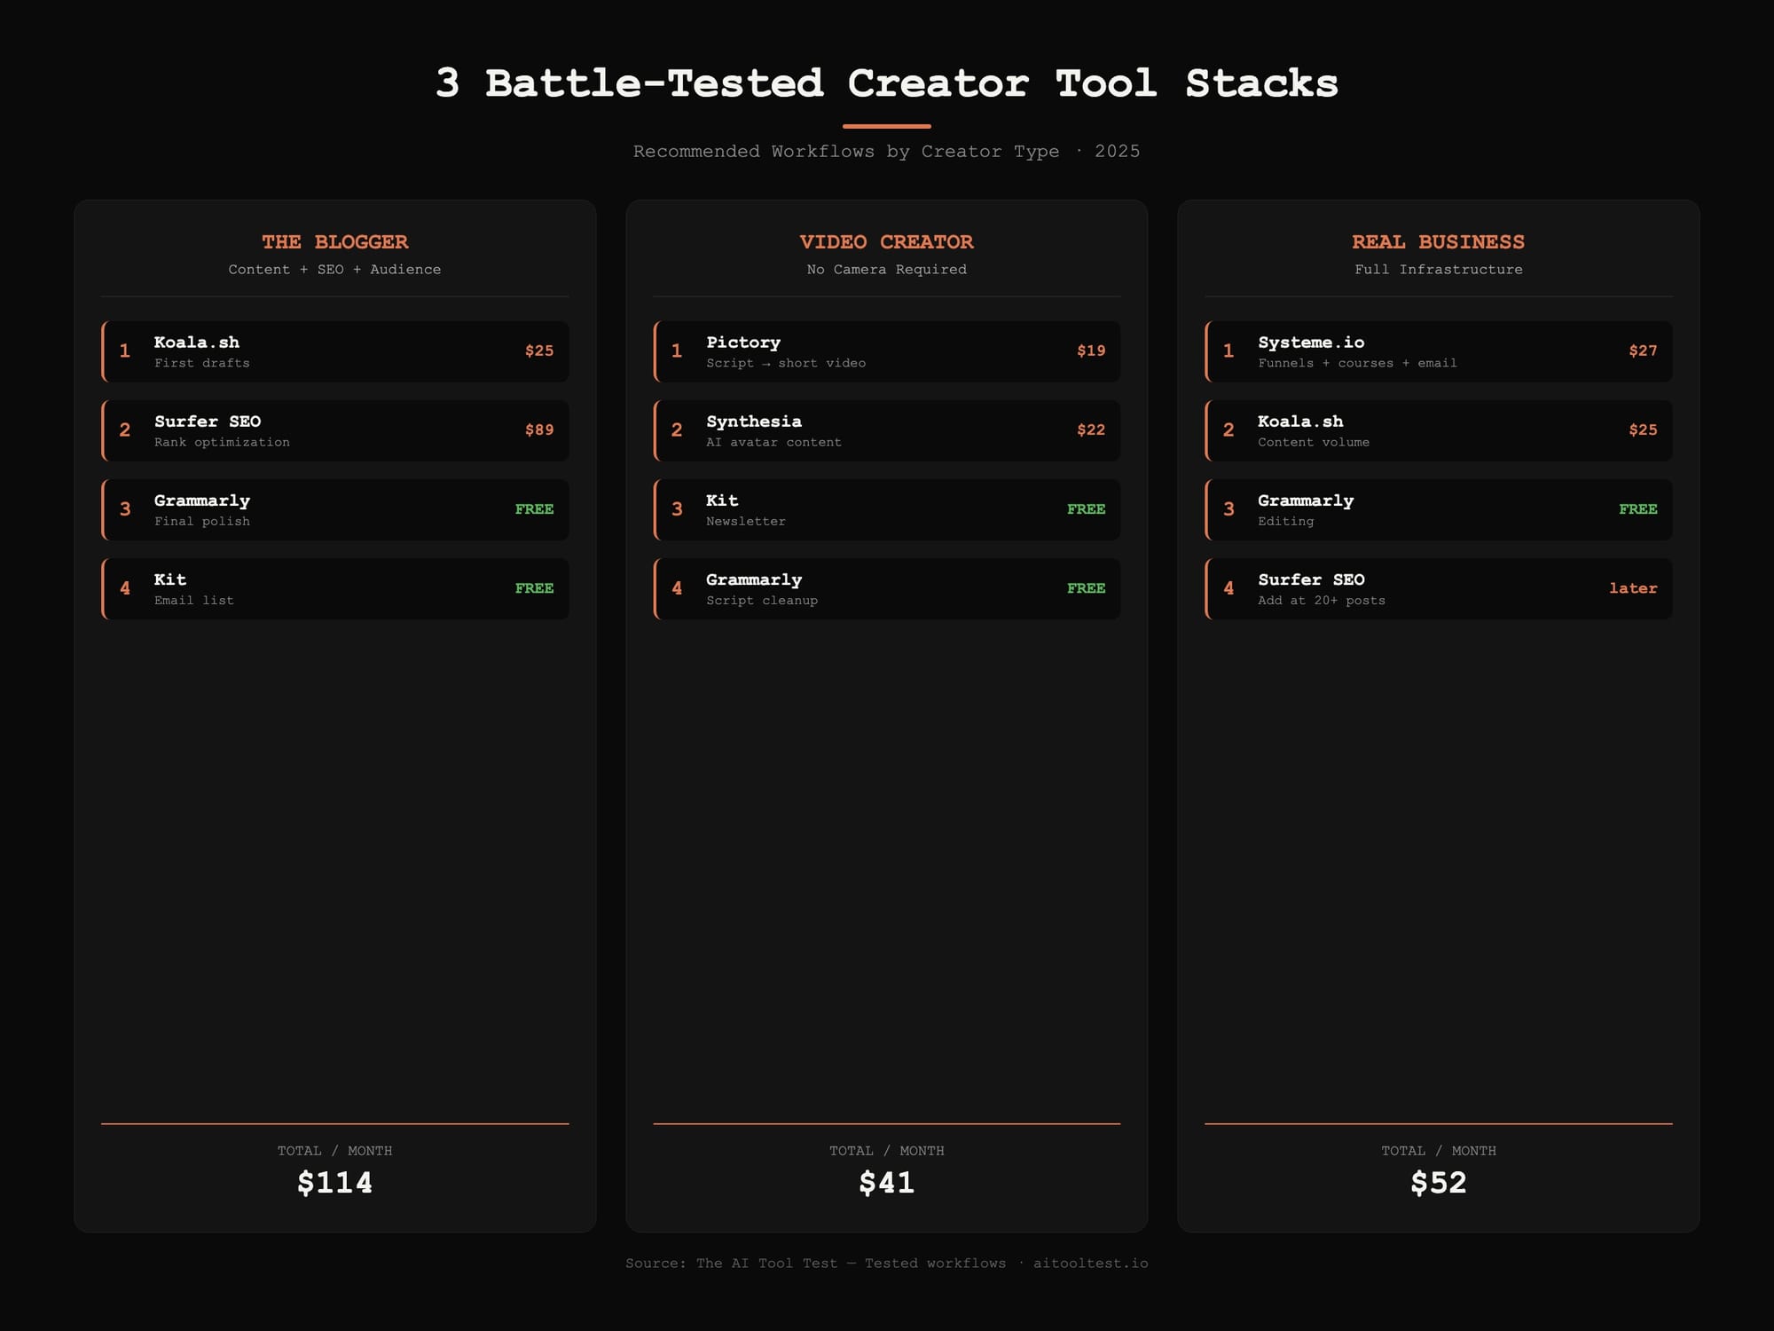The width and height of the screenshot is (1774, 1331).
Task: Click FREE label beside 'Newsletter' Kit
Action: point(1086,509)
